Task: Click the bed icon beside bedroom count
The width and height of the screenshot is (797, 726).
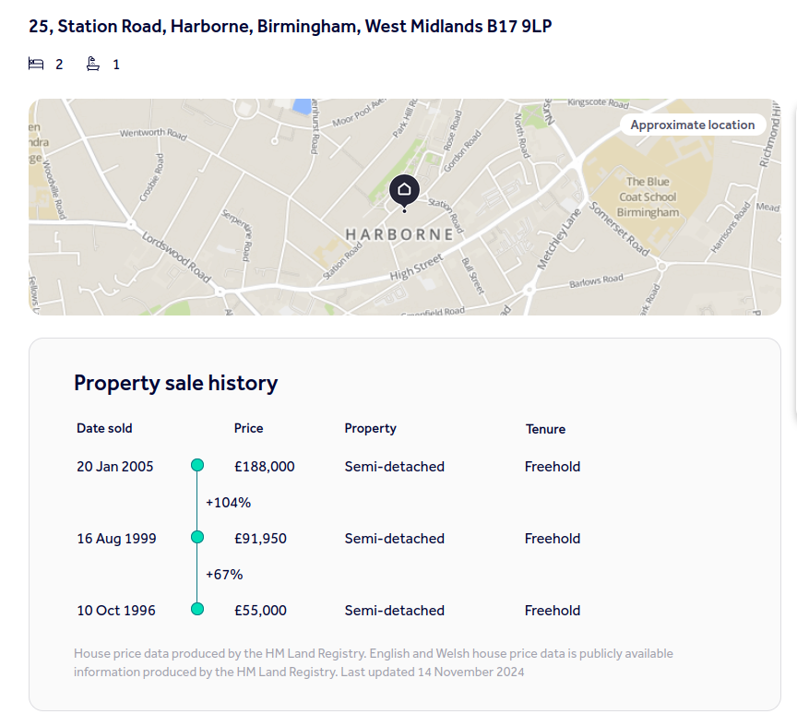Action: click(x=36, y=64)
